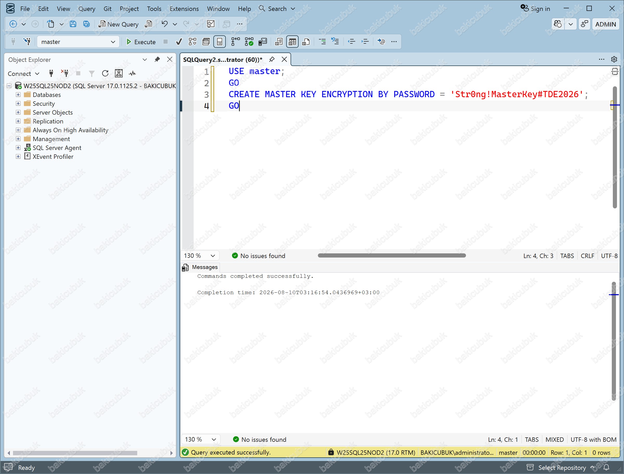The height and width of the screenshot is (474, 624).
Task: Click Display Estimated Execution Plan icon
Action: [193, 42]
